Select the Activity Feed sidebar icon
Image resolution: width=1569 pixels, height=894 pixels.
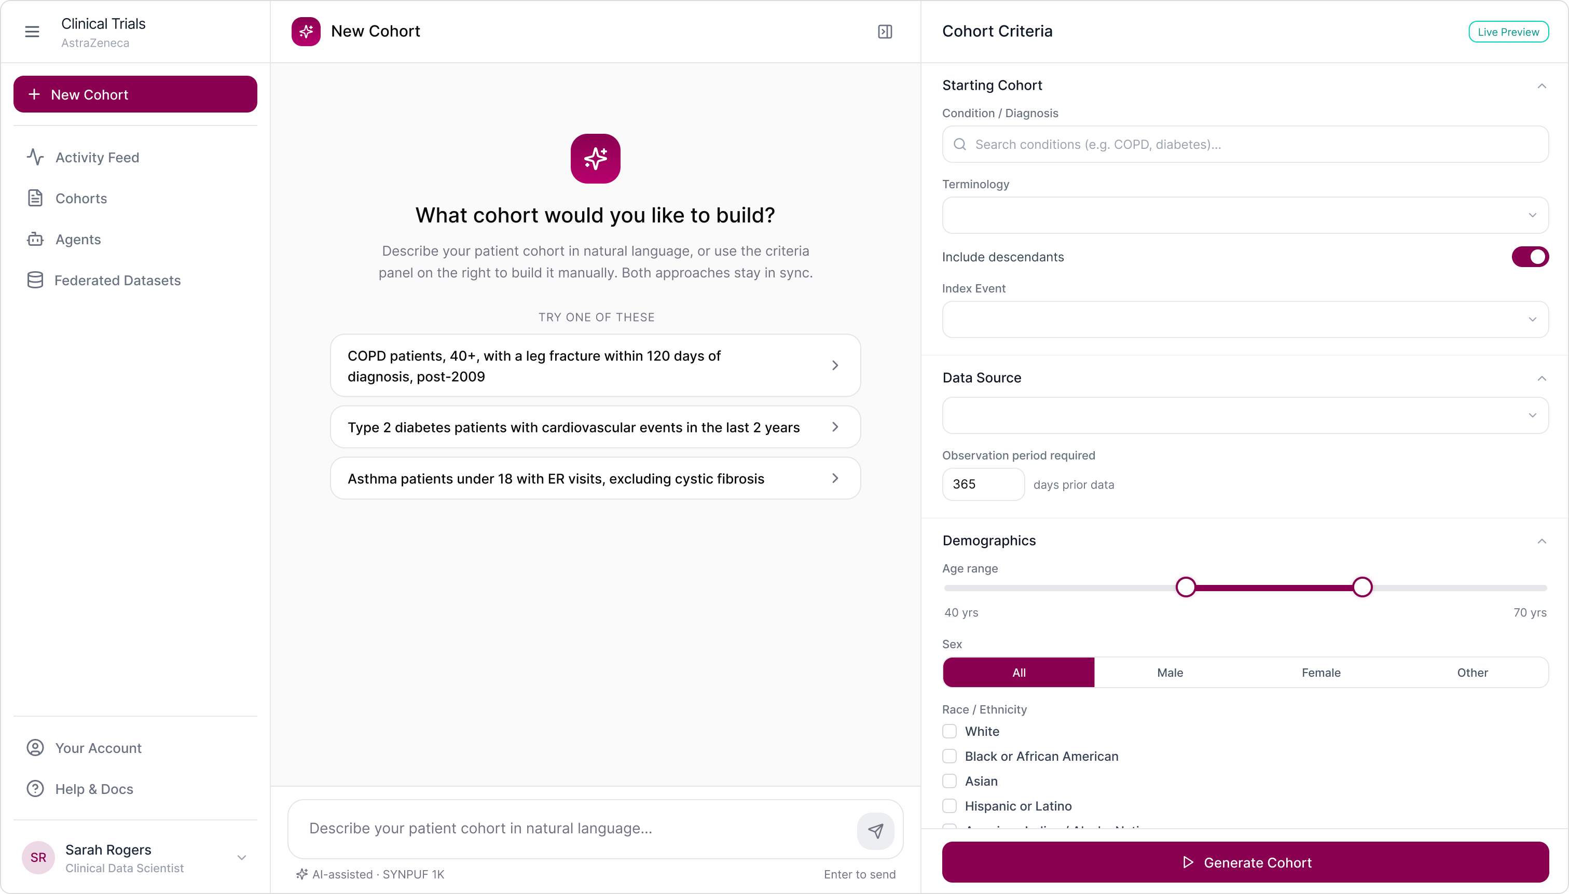click(35, 157)
